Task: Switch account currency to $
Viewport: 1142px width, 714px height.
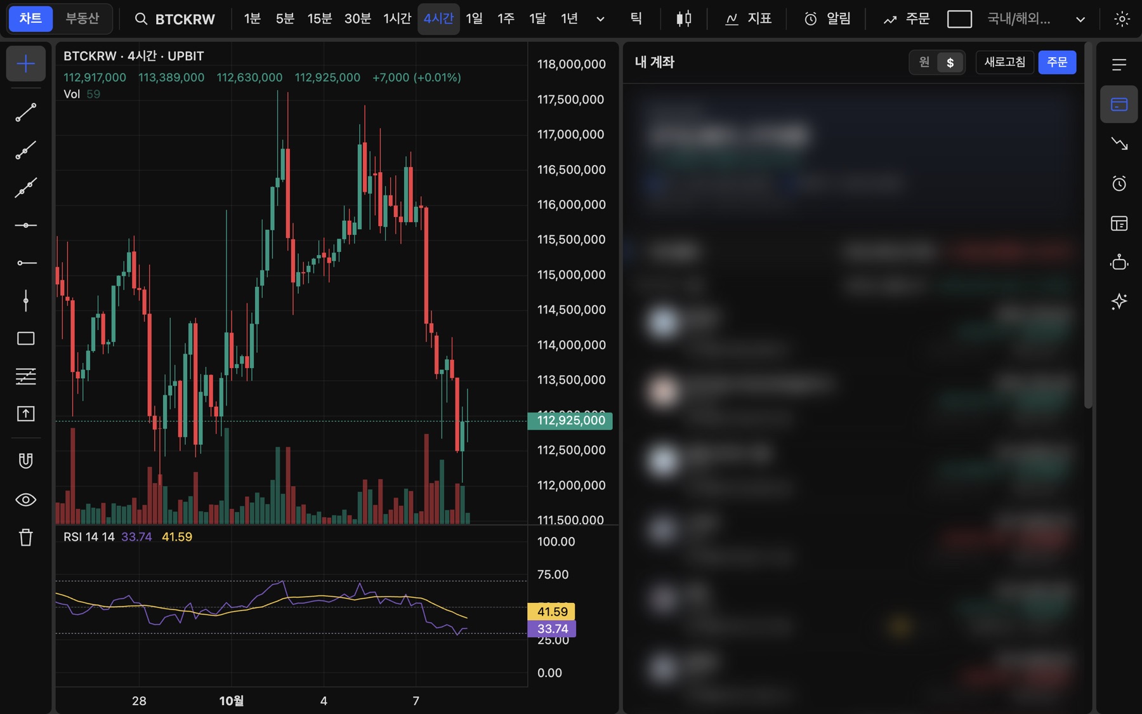Action: click(x=950, y=62)
